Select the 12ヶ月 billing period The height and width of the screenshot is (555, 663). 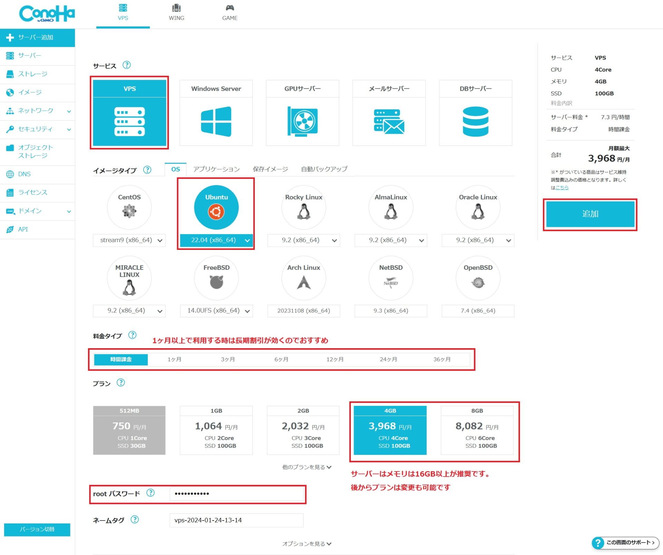pos(335,359)
